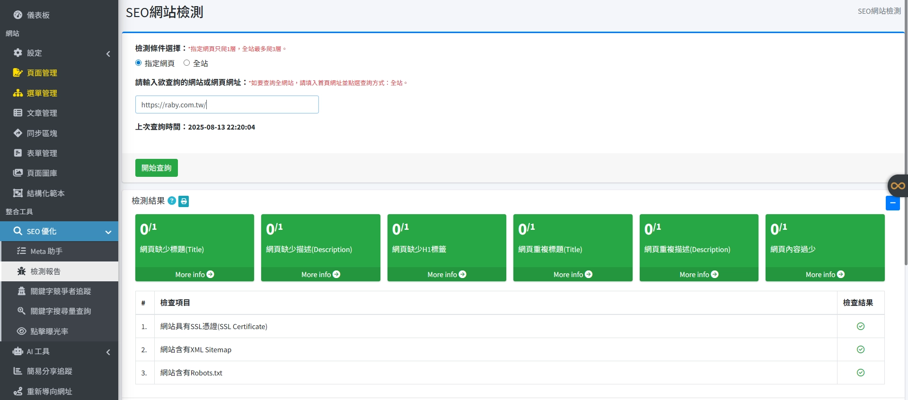Click the 網站含有XML Sitemap row text

pos(196,349)
